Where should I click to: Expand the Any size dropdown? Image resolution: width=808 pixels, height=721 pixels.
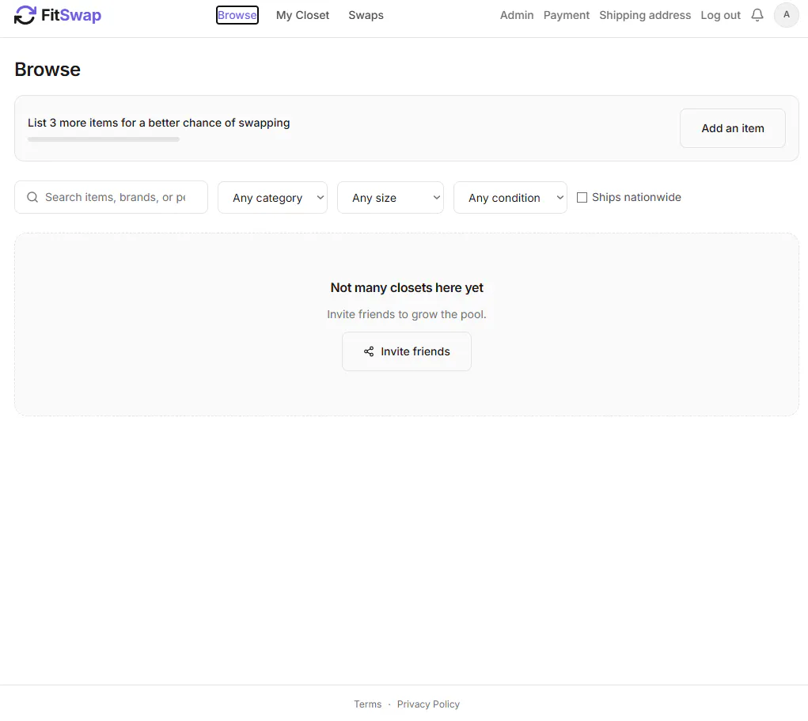pos(391,197)
